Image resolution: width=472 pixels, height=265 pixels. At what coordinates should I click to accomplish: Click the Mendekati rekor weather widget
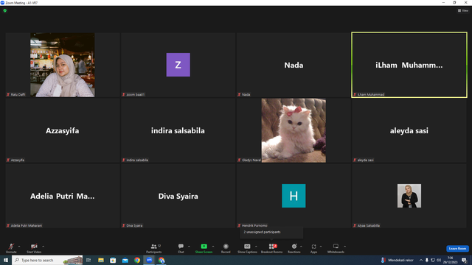(397, 260)
